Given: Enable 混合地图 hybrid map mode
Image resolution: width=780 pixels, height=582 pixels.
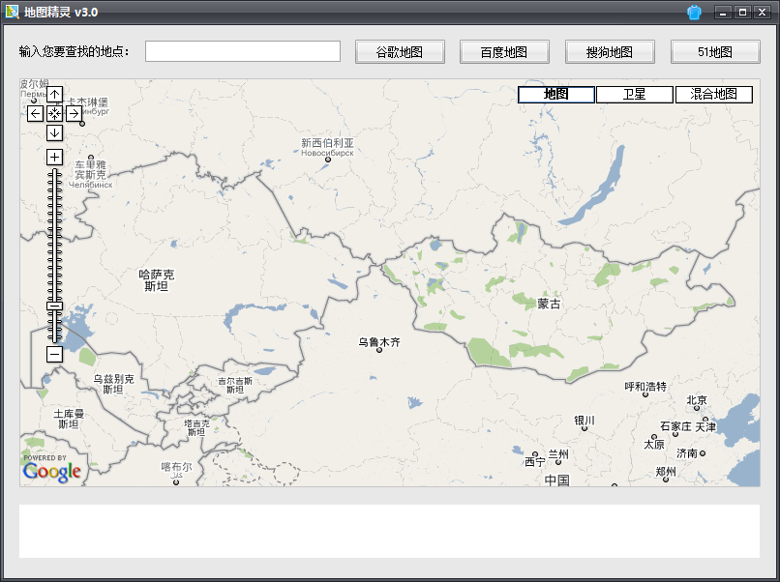Looking at the screenshot, I should (x=713, y=94).
